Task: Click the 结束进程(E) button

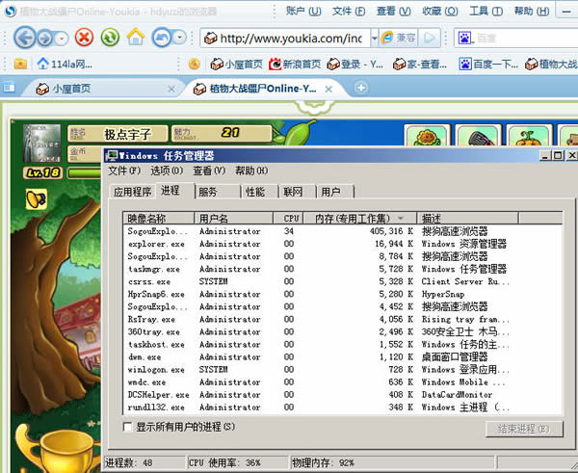Action: (x=524, y=429)
